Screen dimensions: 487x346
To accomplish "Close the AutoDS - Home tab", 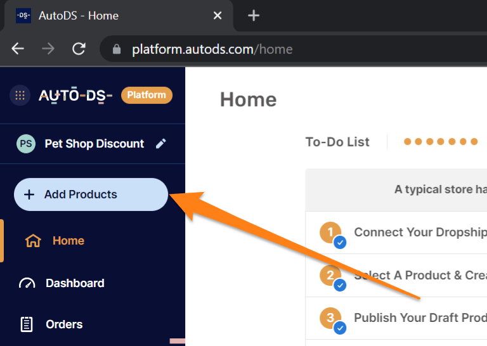I will pyautogui.click(x=218, y=15).
